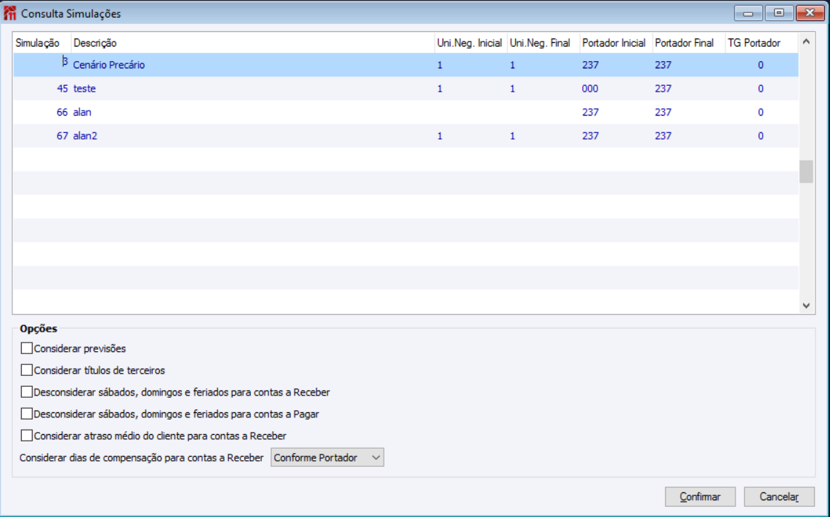Click Uni.Neg. Final 1 in teste row

(x=512, y=89)
